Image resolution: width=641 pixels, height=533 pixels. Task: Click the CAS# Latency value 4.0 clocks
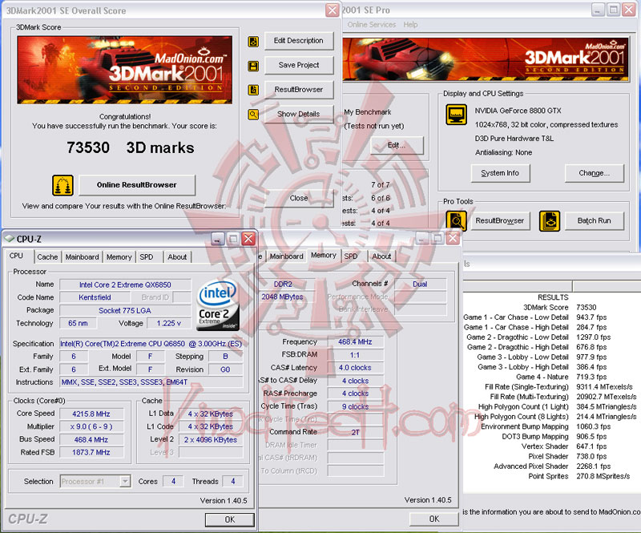pos(355,368)
